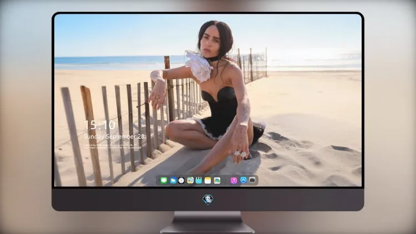The width and height of the screenshot is (416, 234).
Task: Click the dock separator before iTunes
Action: 226,180
